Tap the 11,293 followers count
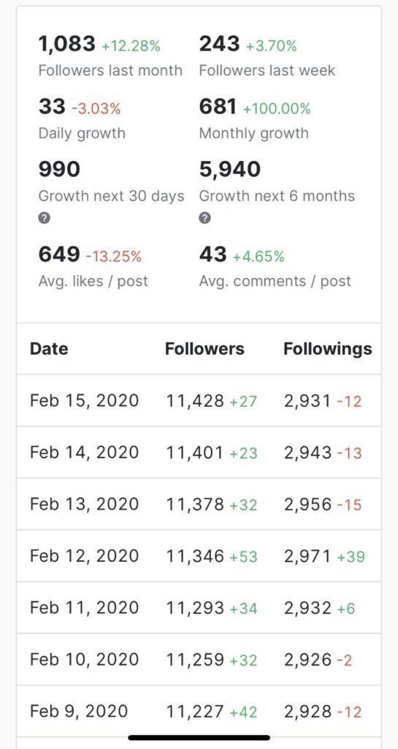Viewport: 398px width, 749px height. point(195,608)
